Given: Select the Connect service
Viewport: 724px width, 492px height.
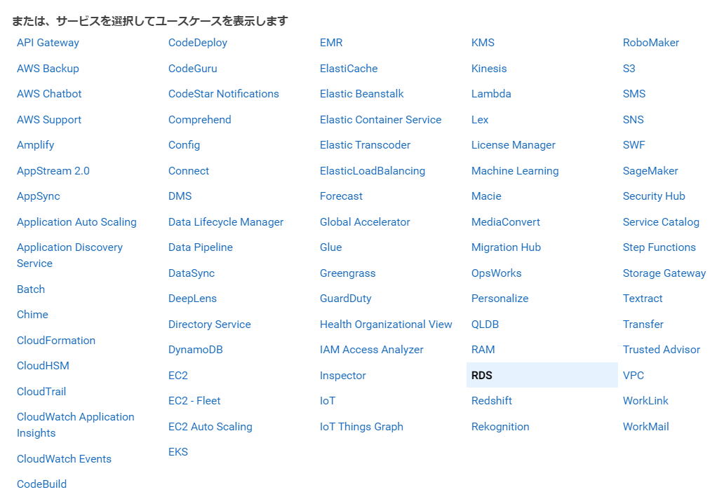Looking at the screenshot, I should pyautogui.click(x=189, y=171).
